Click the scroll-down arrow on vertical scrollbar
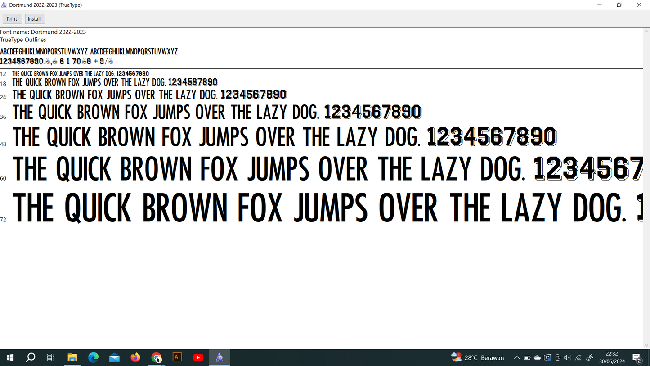650x366 pixels. click(x=646, y=345)
